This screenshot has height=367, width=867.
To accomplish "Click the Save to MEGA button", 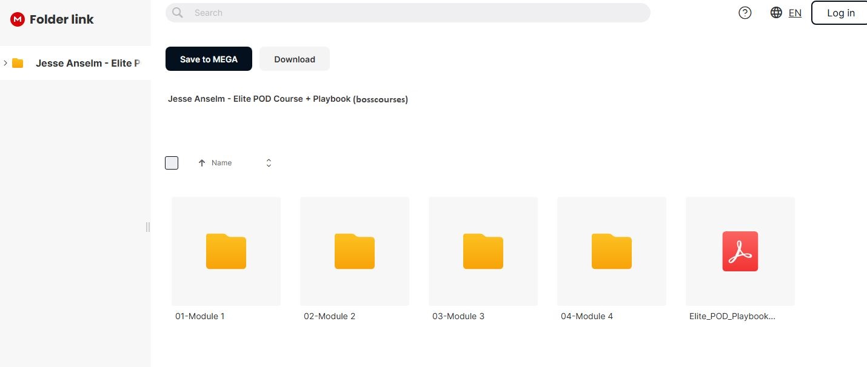I will [x=209, y=59].
